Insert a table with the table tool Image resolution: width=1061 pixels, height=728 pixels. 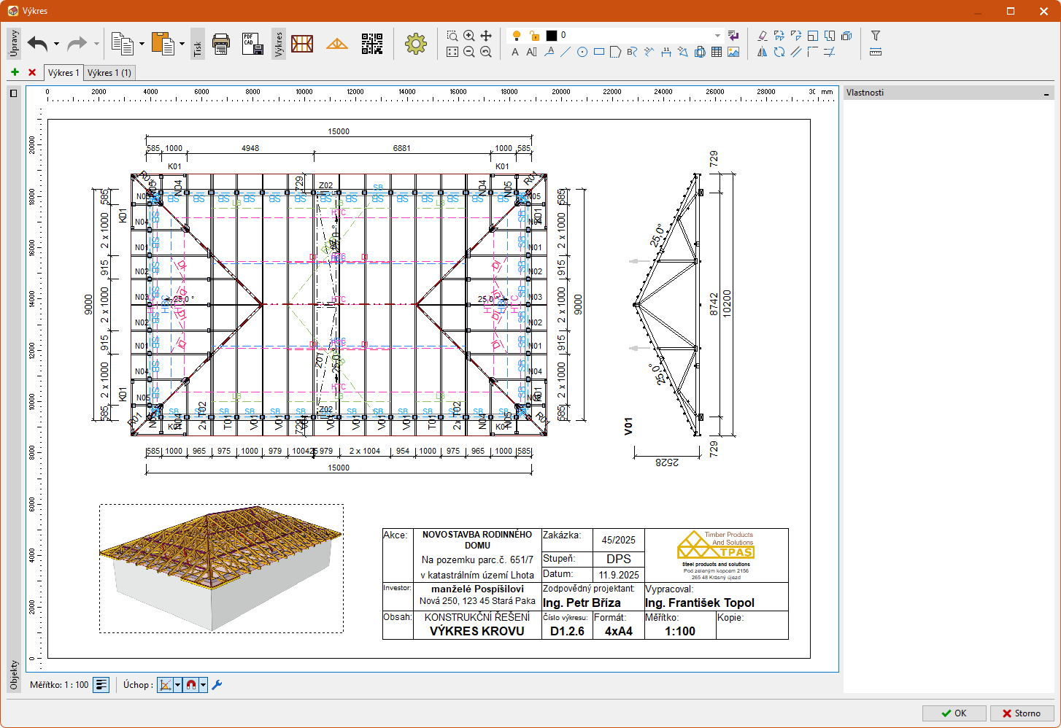[x=717, y=52]
